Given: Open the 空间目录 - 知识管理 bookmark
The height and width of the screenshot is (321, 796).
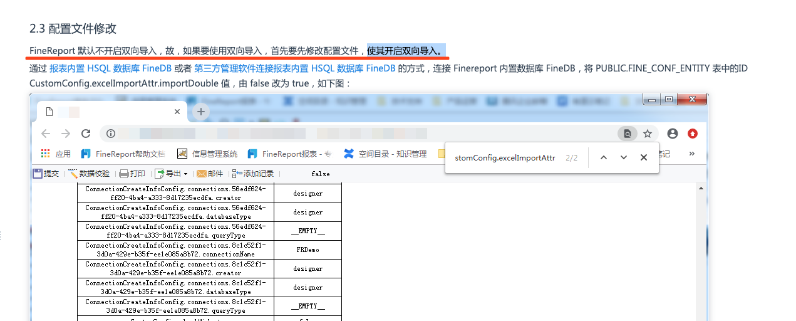Looking at the screenshot, I should tap(385, 154).
